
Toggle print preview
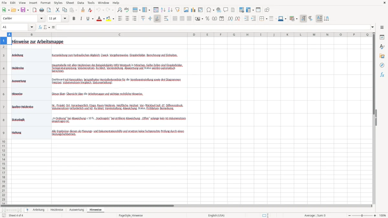[49, 10]
